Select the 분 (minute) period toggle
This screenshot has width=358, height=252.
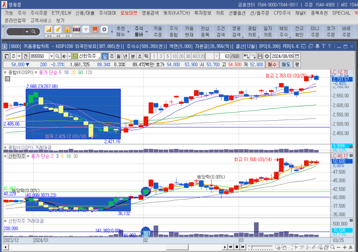133,56
